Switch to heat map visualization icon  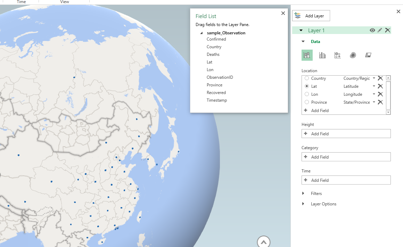pyautogui.click(x=353, y=55)
